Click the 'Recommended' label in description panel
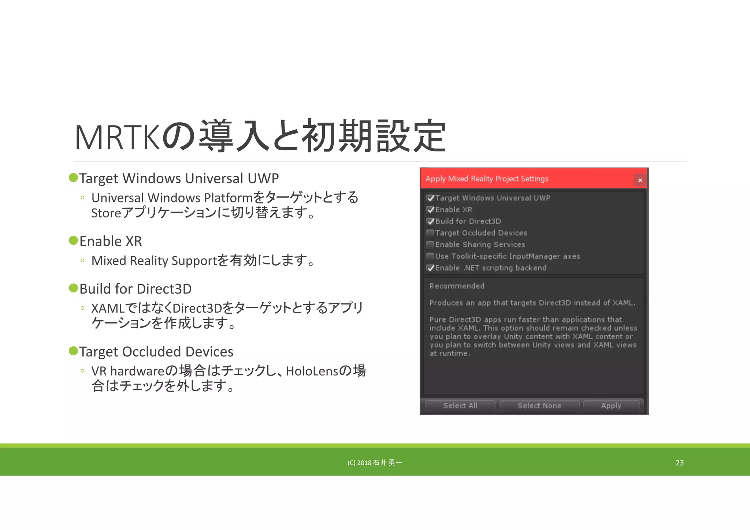This screenshot has width=750, height=530. [x=457, y=286]
